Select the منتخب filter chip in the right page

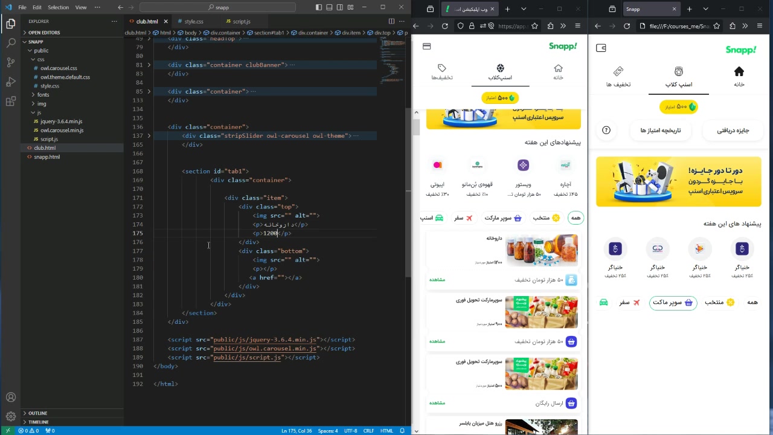point(720,302)
